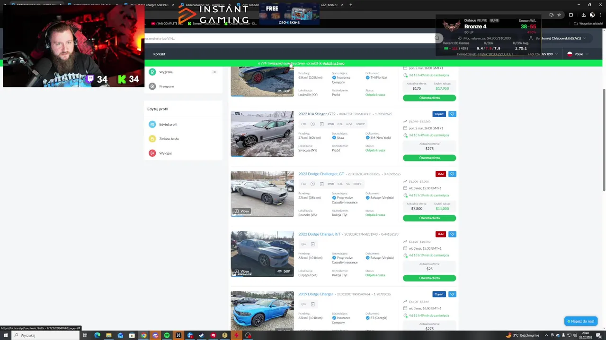The width and height of the screenshot is (606, 340).
Task: Click the browser bookmark star icon
Action: 559,15
